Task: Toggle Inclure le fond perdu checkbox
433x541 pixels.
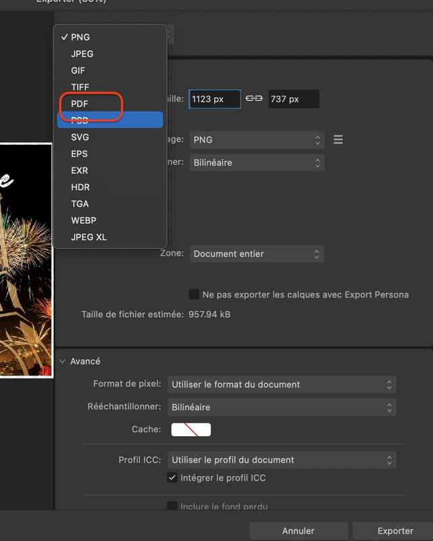Action: (172, 506)
